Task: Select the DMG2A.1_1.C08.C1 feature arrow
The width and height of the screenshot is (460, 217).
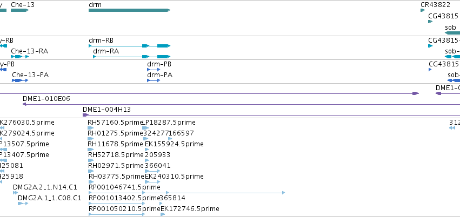Action: coord(23,204)
